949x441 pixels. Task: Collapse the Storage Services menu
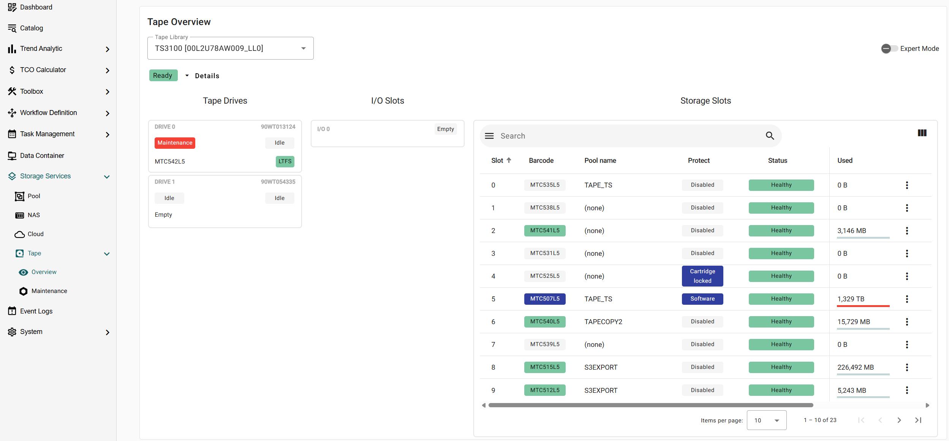coord(107,176)
